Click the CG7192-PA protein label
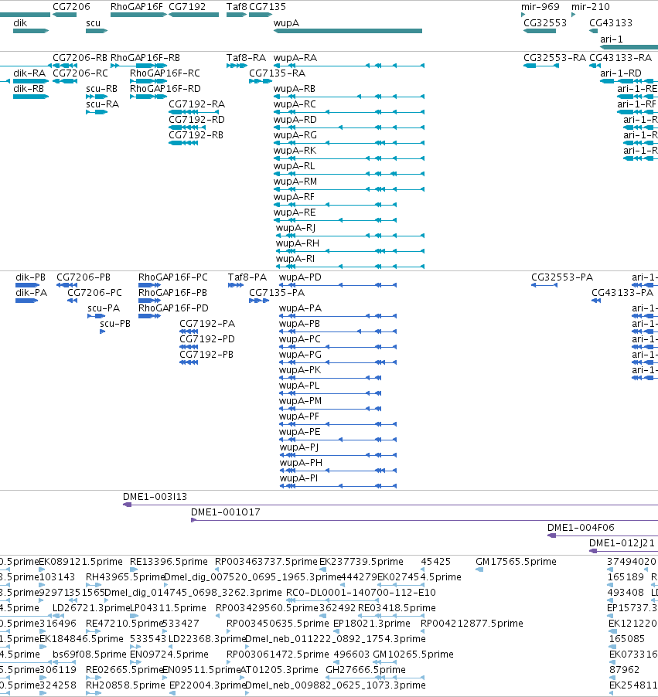 click(x=207, y=324)
